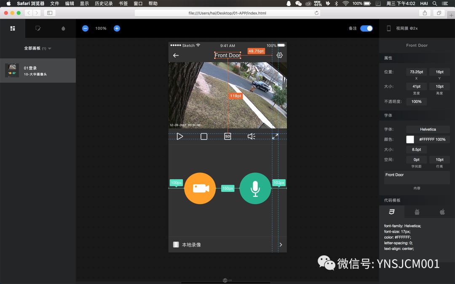Select the slices/export panel icon
Image resolution: width=455 pixels, height=284 pixels.
coord(37,28)
